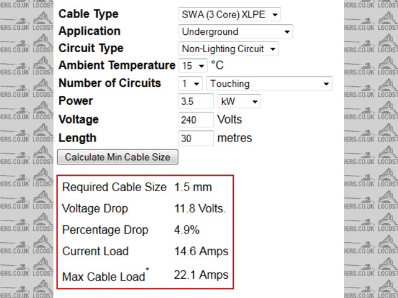
Task: Open the kW power unit dropdown
Action: [x=239, y=101]
